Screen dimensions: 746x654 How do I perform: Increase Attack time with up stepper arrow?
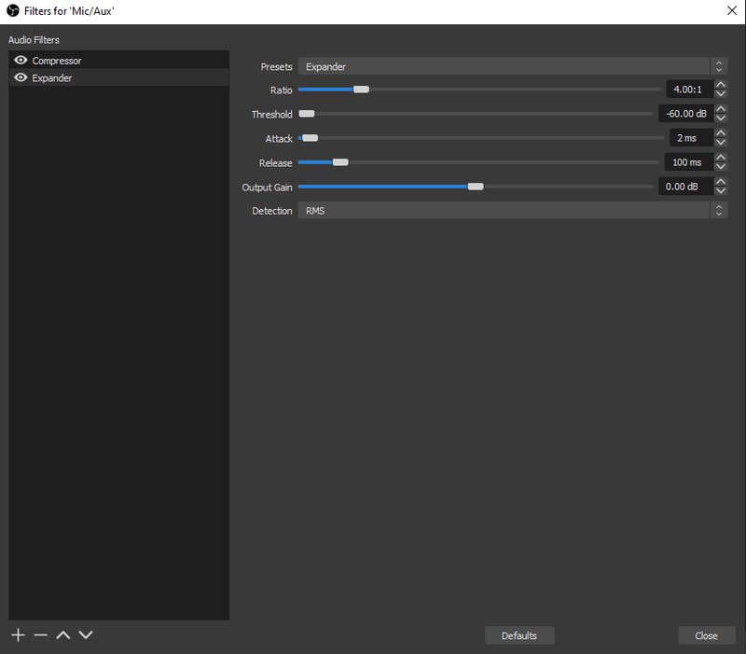(x=721, y=133)
